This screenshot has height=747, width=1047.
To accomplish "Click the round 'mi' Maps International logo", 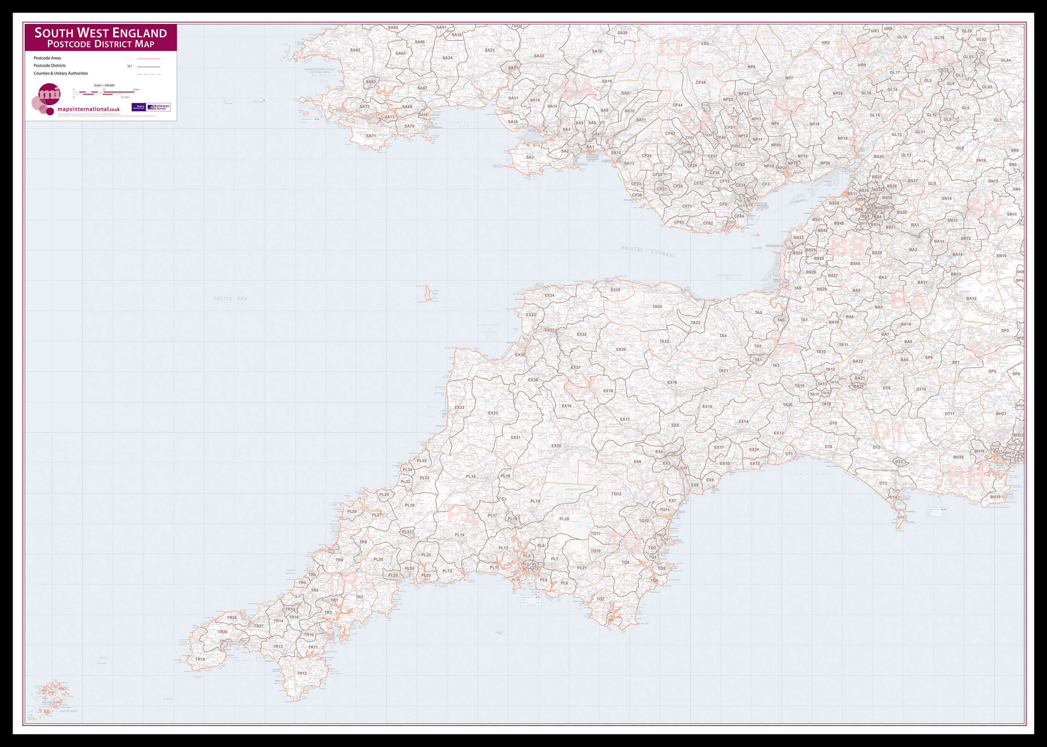I will [x=49, y=94].
